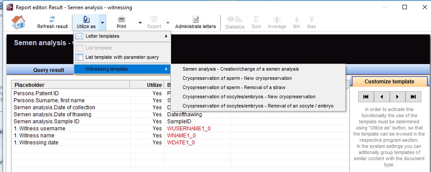431x172 pixels.
Task: Click the WDATE1_0 bookmark cell
Action: click(x=198, y=143)
